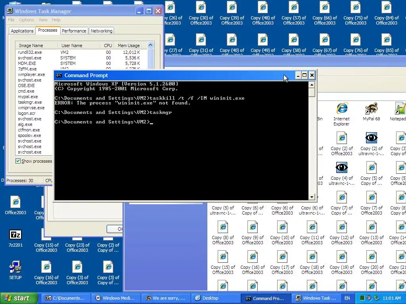Select the logon.scr process
The image size is (406, 304).
pyautogui.click(x=27, y=113)
